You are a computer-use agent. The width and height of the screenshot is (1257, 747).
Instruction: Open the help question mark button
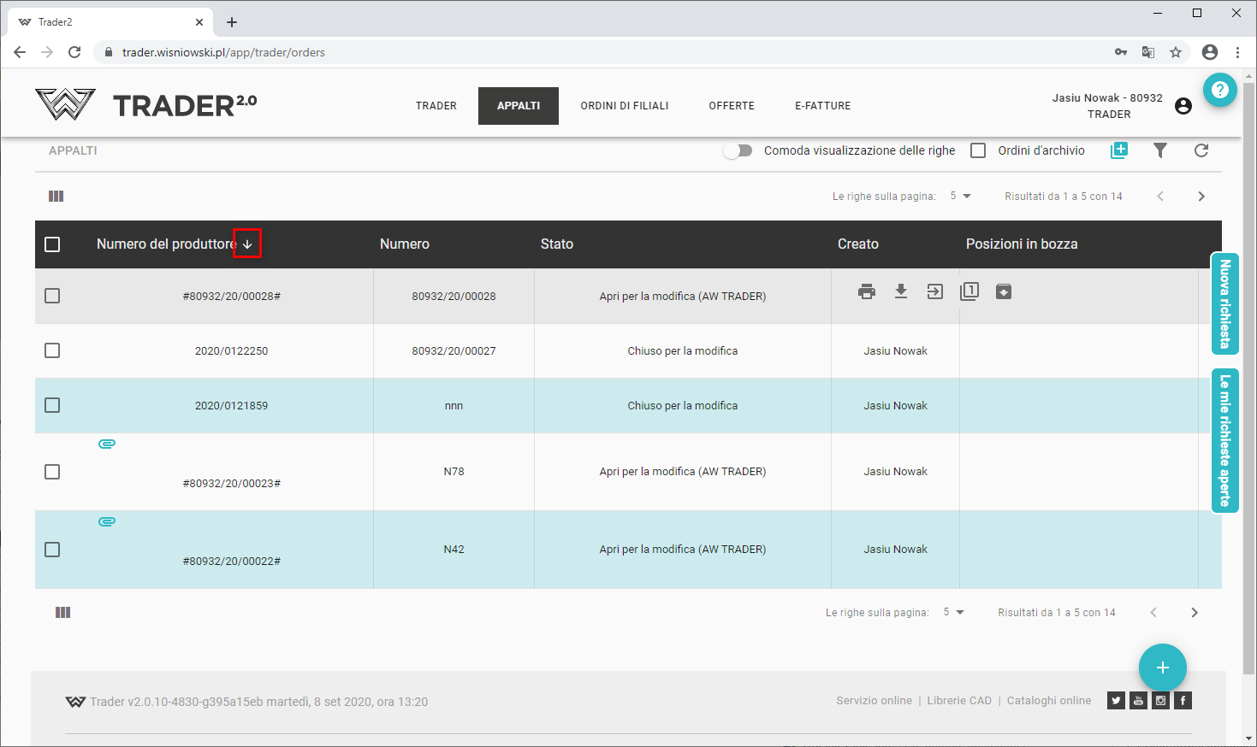click(x=1220, y=90)
